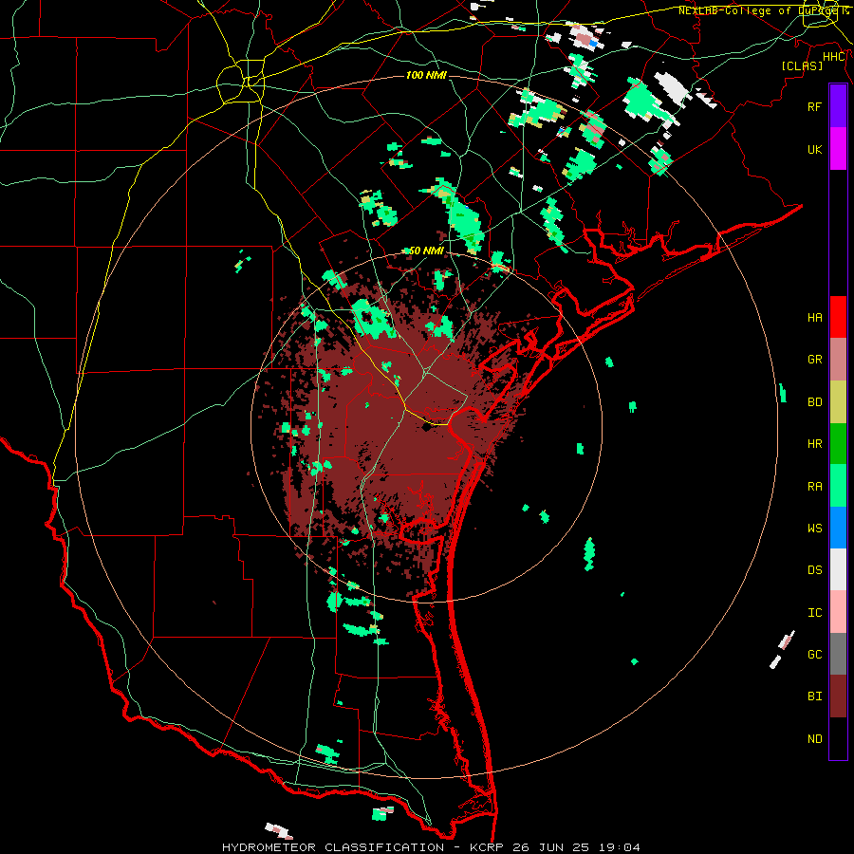Select the HR heavy rain swatch

pos(838,443)
